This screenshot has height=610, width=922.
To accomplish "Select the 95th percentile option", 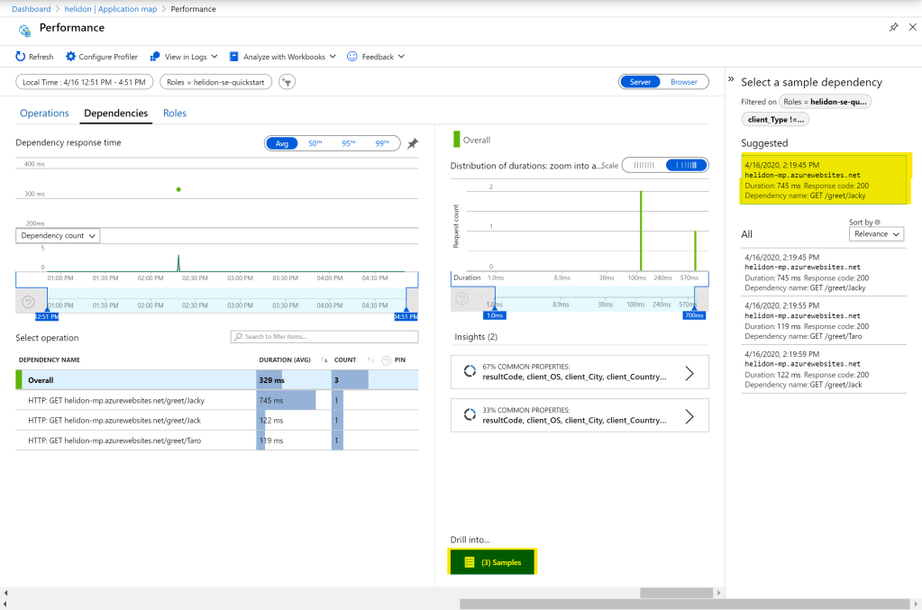I will tap(348, 143).
